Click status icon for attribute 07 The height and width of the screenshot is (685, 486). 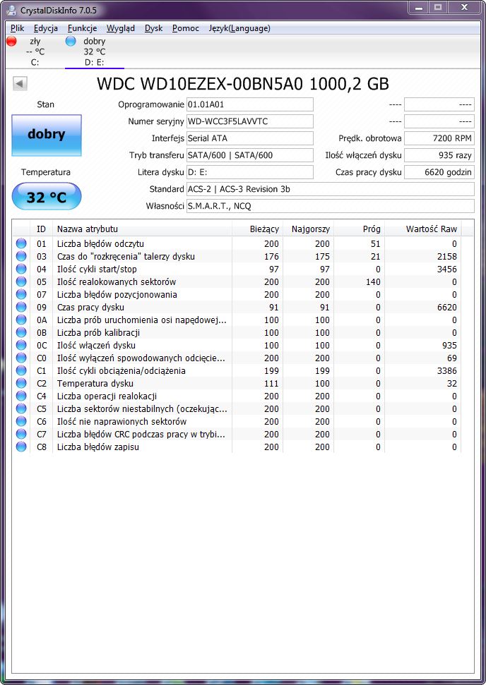[x=21, y=294]
